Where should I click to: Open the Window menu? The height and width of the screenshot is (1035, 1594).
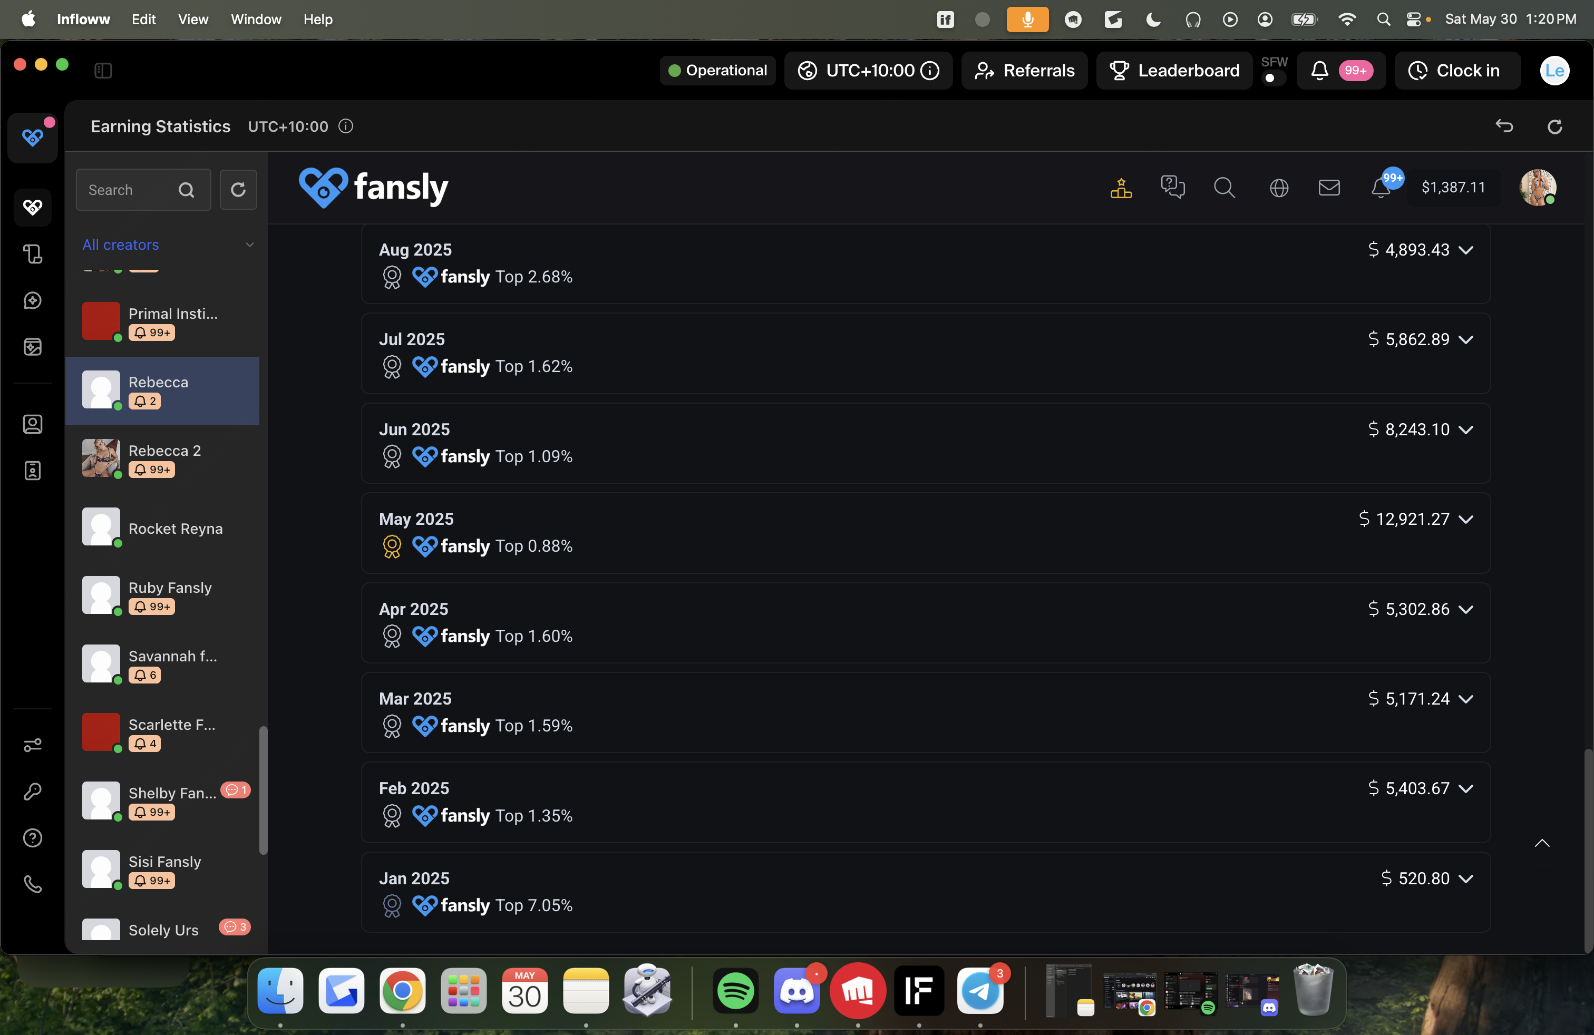click(x=256, y=19)
